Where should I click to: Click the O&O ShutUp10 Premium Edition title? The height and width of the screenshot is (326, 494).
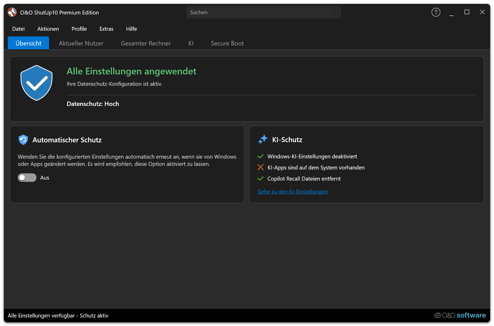tap(59, 12)
